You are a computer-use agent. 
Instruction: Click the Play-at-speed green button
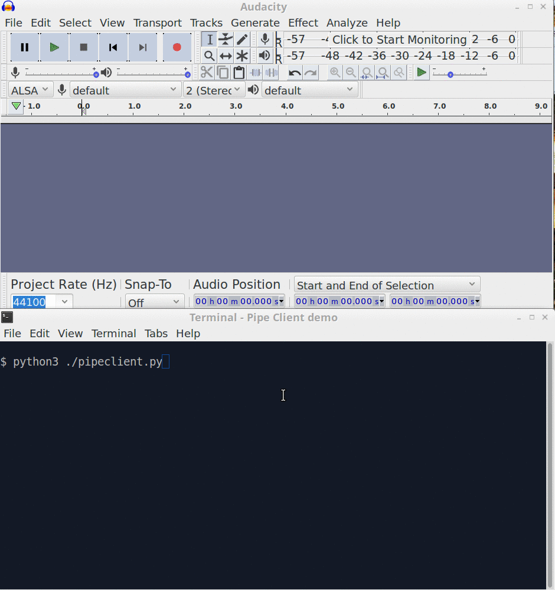pyautogui.click(x=422, y=72)
